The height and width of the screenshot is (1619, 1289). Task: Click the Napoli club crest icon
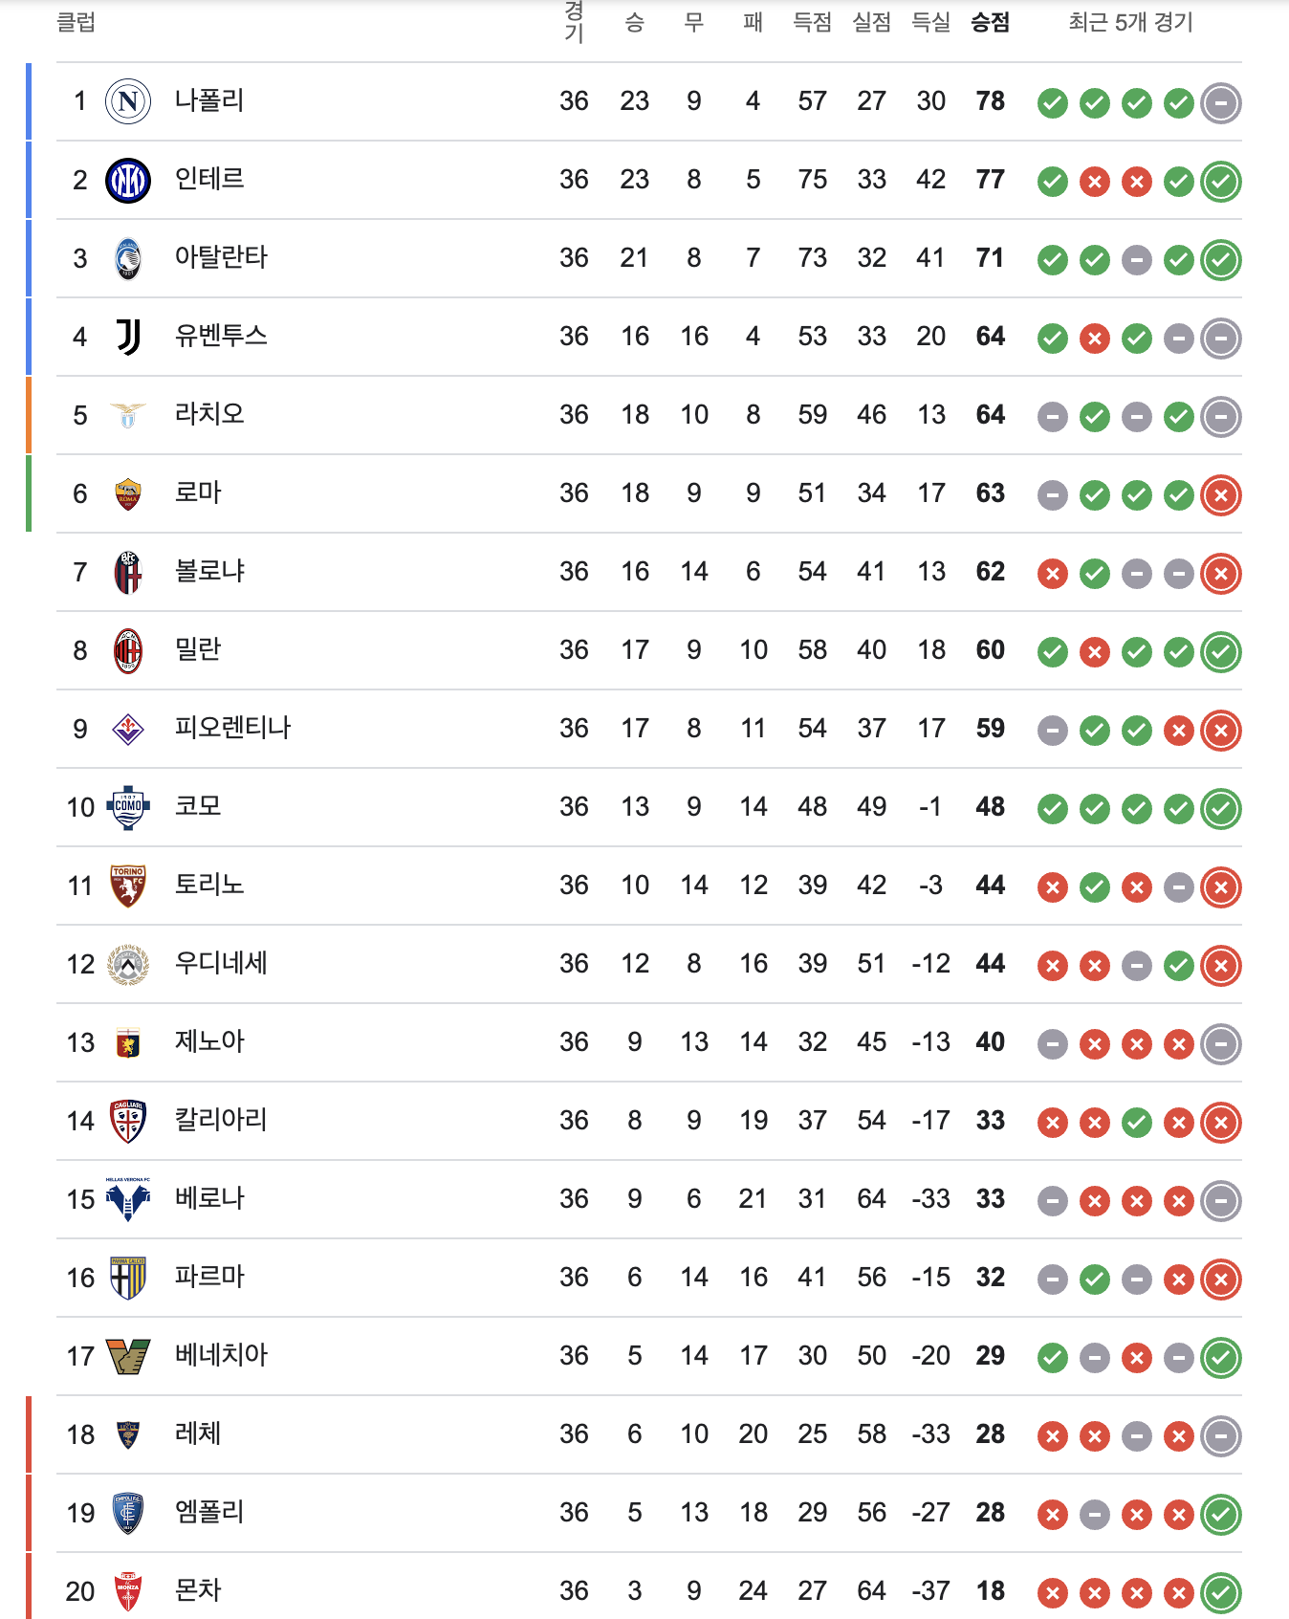(128, 101)
